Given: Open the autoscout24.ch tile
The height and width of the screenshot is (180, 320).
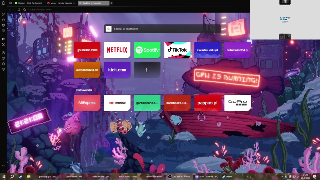Looking at the screenshot, I should [x=87, y=70].
